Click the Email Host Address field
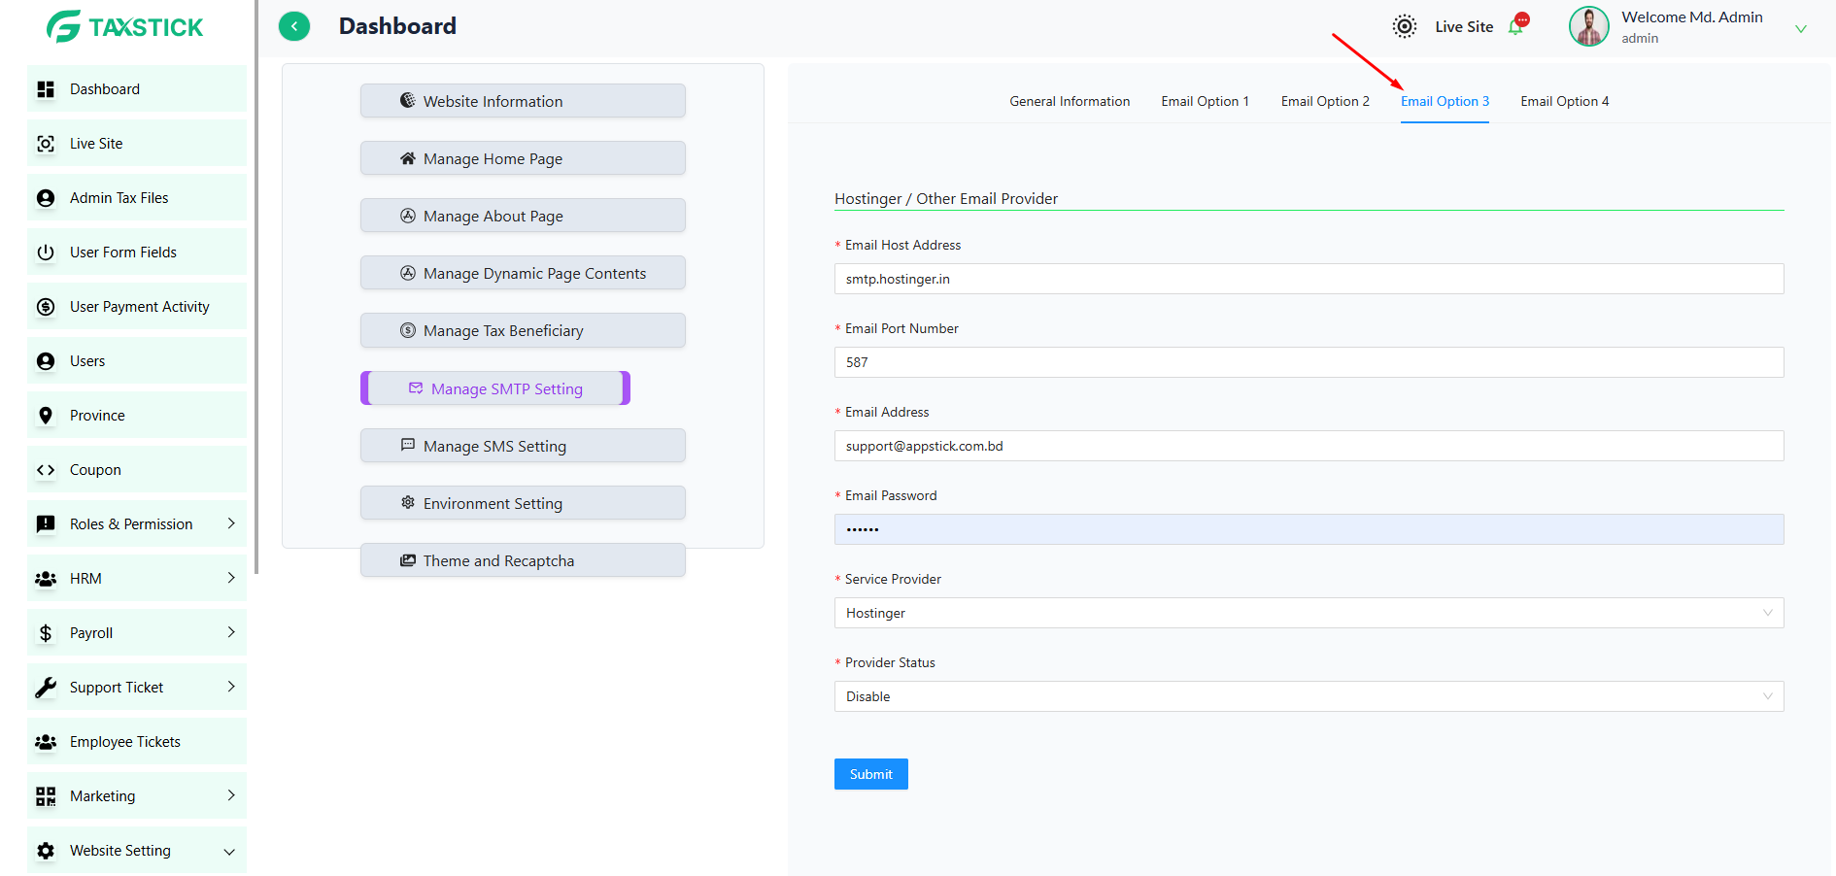This screenshot has height=876, width=1836. 1309,279
